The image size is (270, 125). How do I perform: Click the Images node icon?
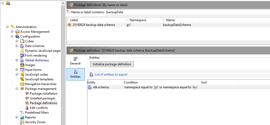22,65
